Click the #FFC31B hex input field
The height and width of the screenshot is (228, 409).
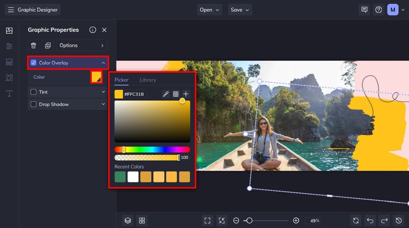[x=135, y=94]
